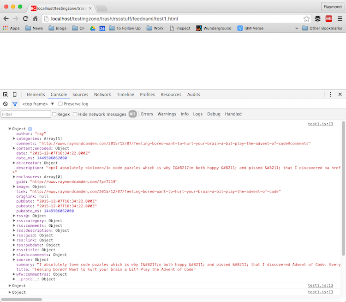Filter console by Logs
Viewport: 346px width, 302px height.
tap(198, 114)
